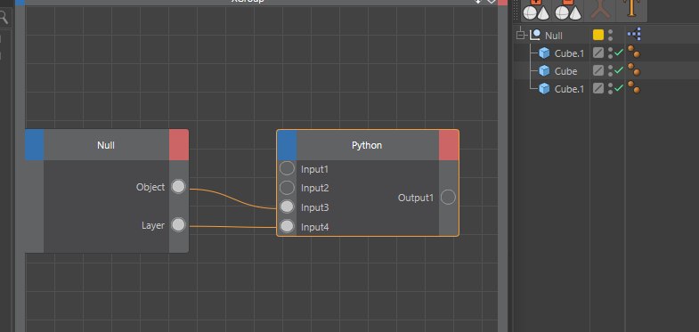This screenshot has width=699, height=332.
Task: Click the first sphere and cone primitives icon
Action: [x=536, y=11]
